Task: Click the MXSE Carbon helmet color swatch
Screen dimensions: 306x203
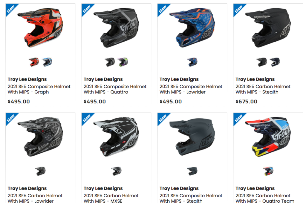Action: pos(116,171)
